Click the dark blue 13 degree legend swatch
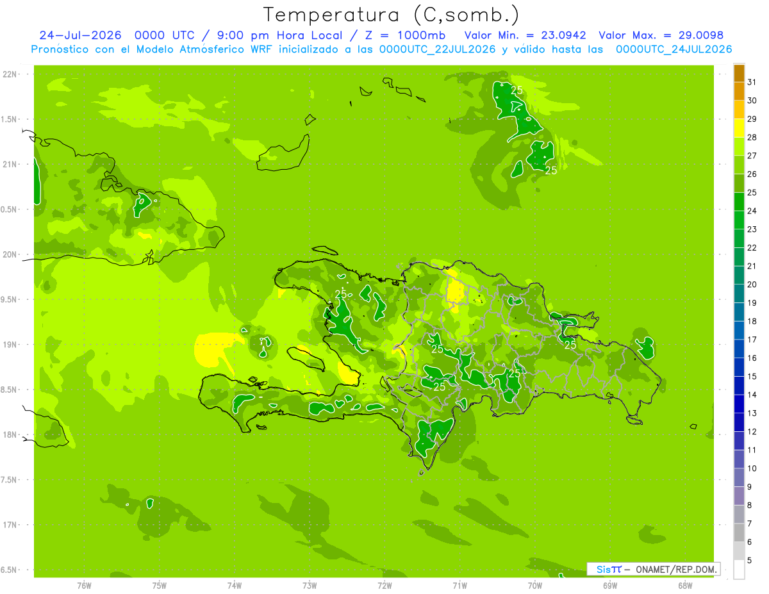Image resolution: width=769 pixels, height=594 pixels. point(739,404)
